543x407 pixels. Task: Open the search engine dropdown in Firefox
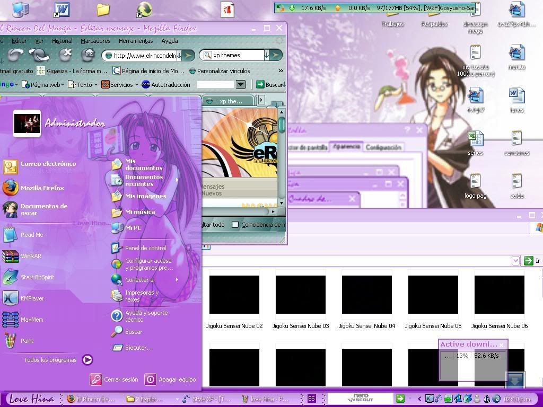coord(266,55)
